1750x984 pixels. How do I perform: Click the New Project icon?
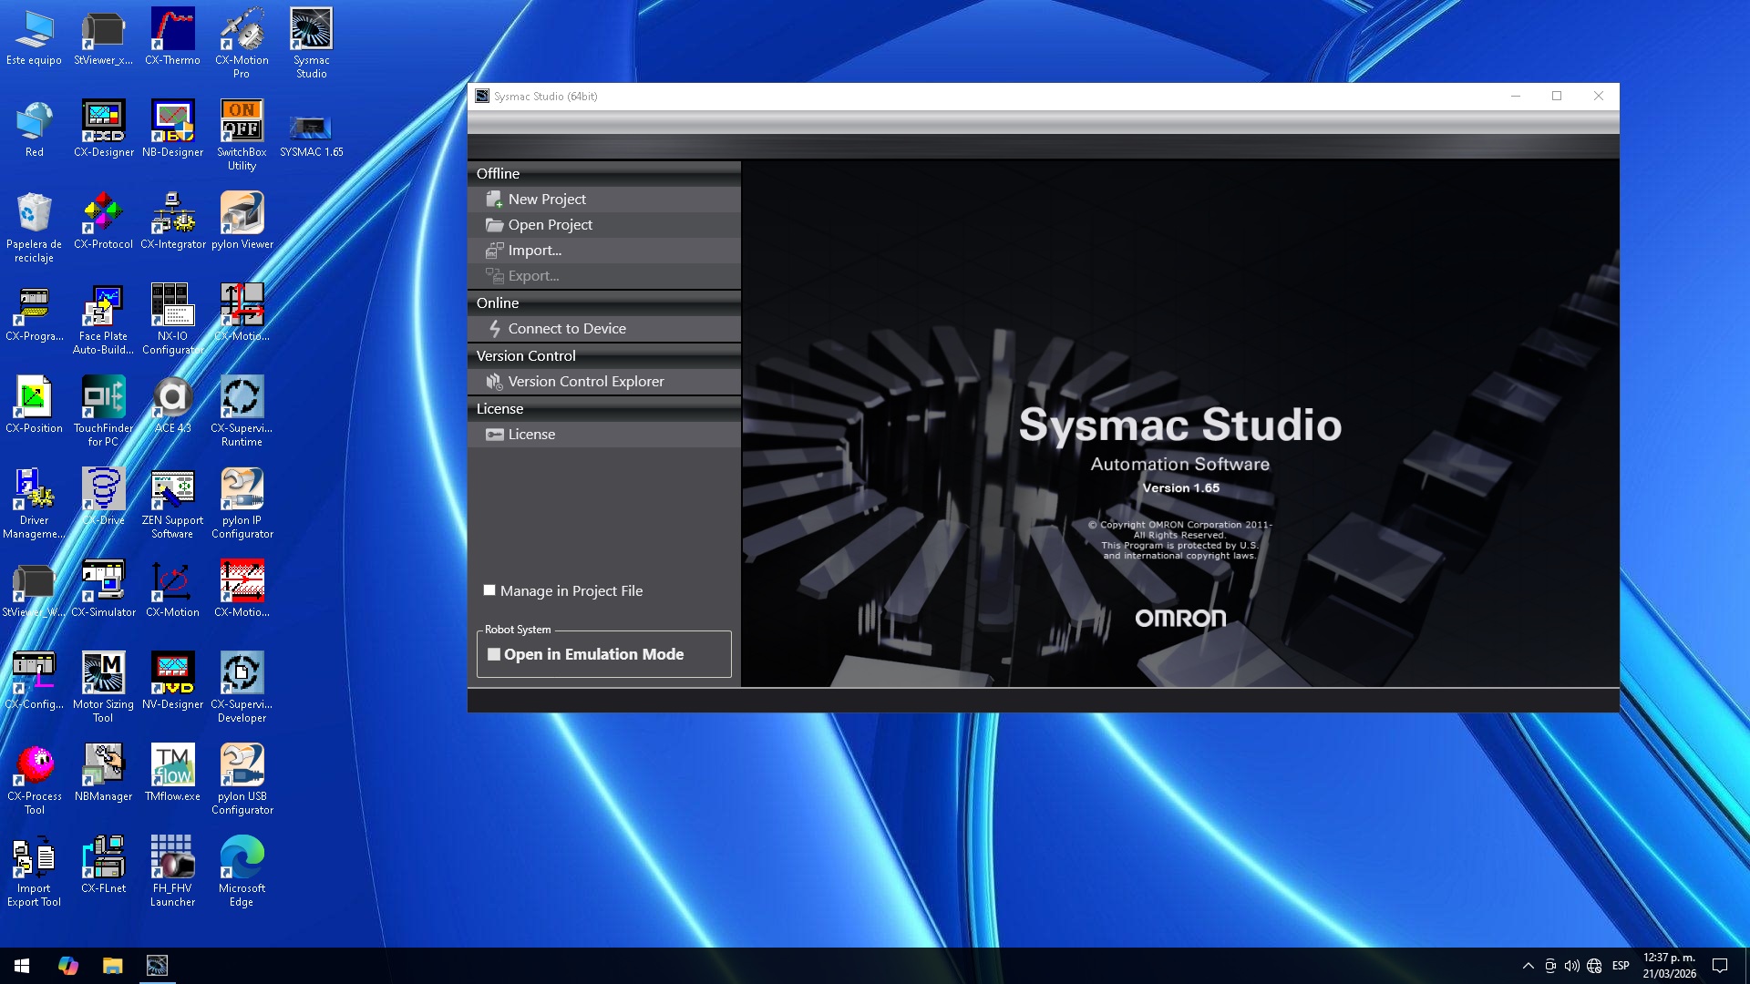(494, 199)
